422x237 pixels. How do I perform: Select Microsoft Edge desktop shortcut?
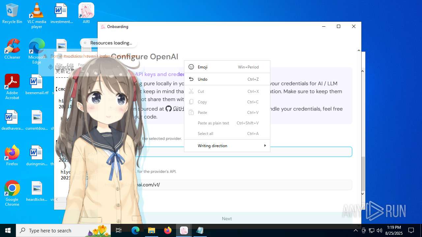(37, 51)
